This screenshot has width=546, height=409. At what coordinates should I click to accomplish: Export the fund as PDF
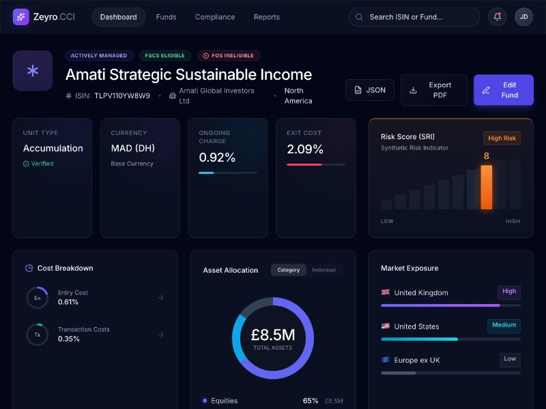433,90
